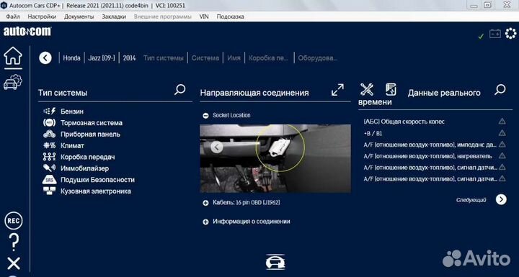Click Jazz [09-] in breadcrumb
Screen dimensions: 519x277
[102, 58]
